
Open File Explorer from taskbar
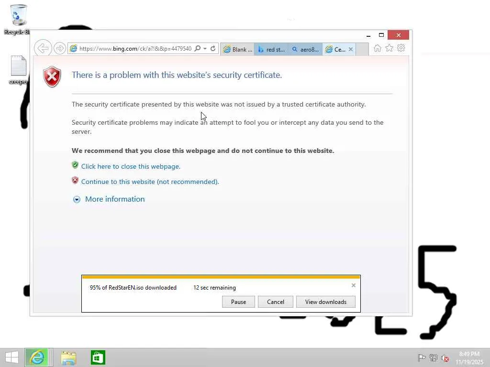pyautogui.click(x=68, y=357)
